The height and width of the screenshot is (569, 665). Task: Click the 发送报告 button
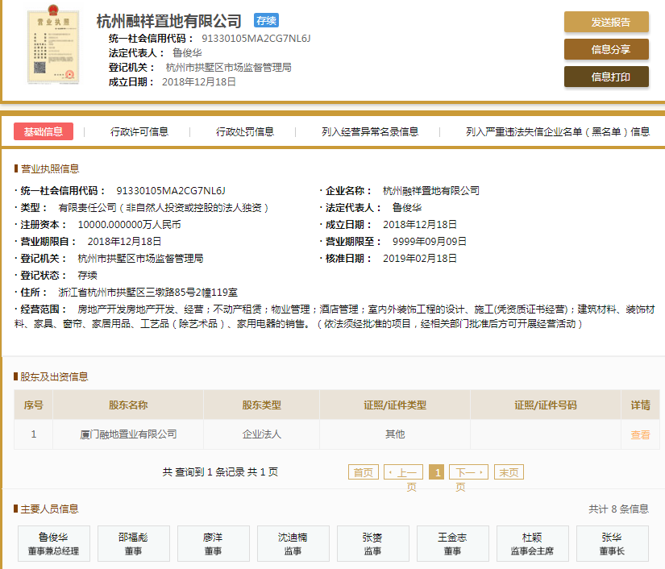(606, 22)
